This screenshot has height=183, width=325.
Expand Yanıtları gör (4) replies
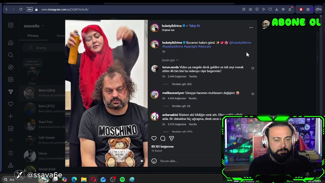(181, 106)
